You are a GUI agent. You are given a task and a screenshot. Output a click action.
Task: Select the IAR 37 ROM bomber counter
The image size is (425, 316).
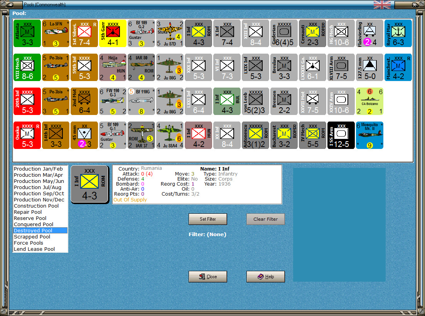click(141, 135)
